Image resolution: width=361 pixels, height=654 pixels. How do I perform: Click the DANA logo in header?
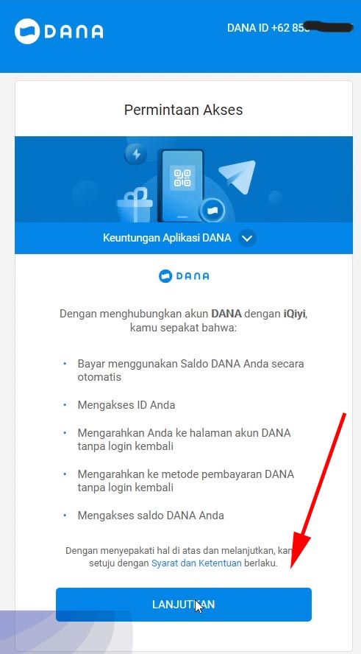[x=59, y=31]
